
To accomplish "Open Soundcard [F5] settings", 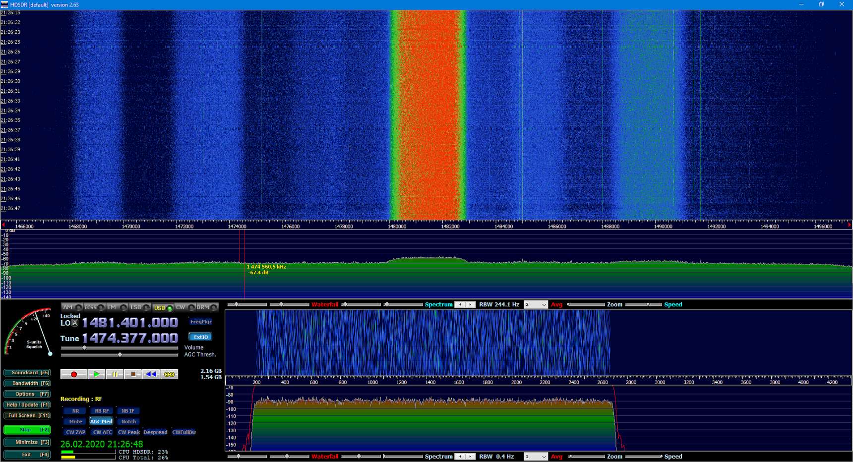I will (x=27, y=373).
